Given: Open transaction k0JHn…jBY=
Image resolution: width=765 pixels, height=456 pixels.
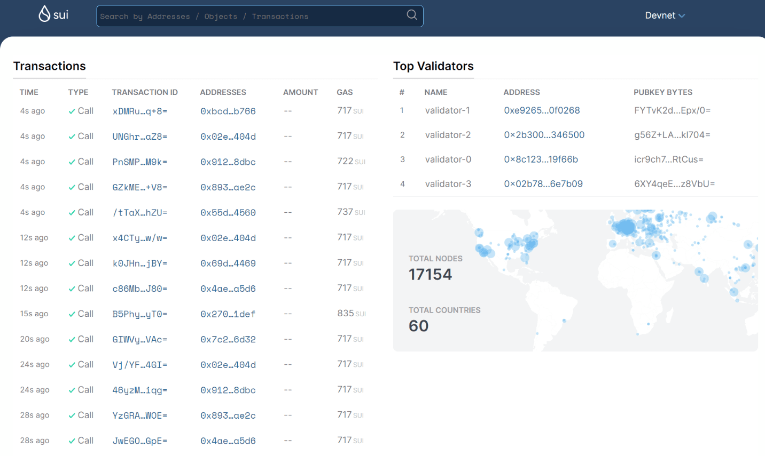Looking at the screenshot, I should (x=140, y=263).
